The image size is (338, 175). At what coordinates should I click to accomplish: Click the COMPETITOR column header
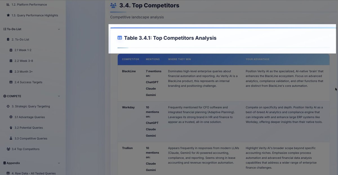point(130,59)
